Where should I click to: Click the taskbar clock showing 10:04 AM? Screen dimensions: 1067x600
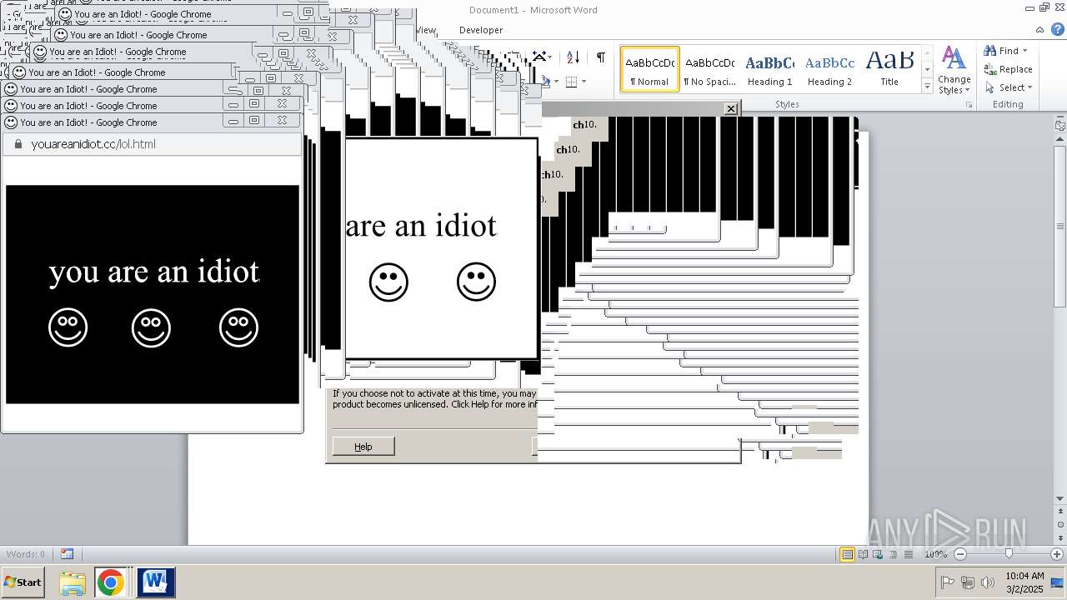1024,582
